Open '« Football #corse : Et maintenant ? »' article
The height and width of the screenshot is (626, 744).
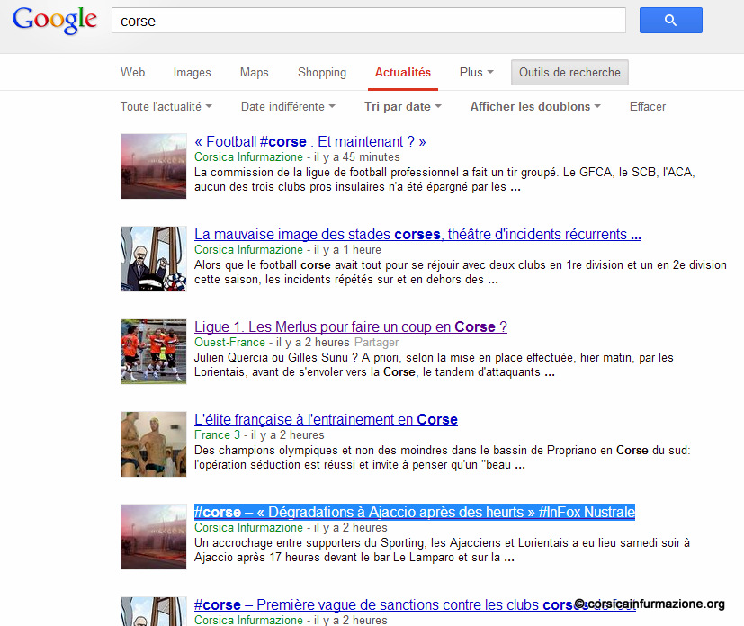[309, 141]
